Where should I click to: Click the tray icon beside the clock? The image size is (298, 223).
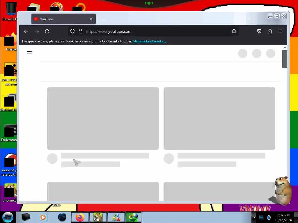(269, 217)
